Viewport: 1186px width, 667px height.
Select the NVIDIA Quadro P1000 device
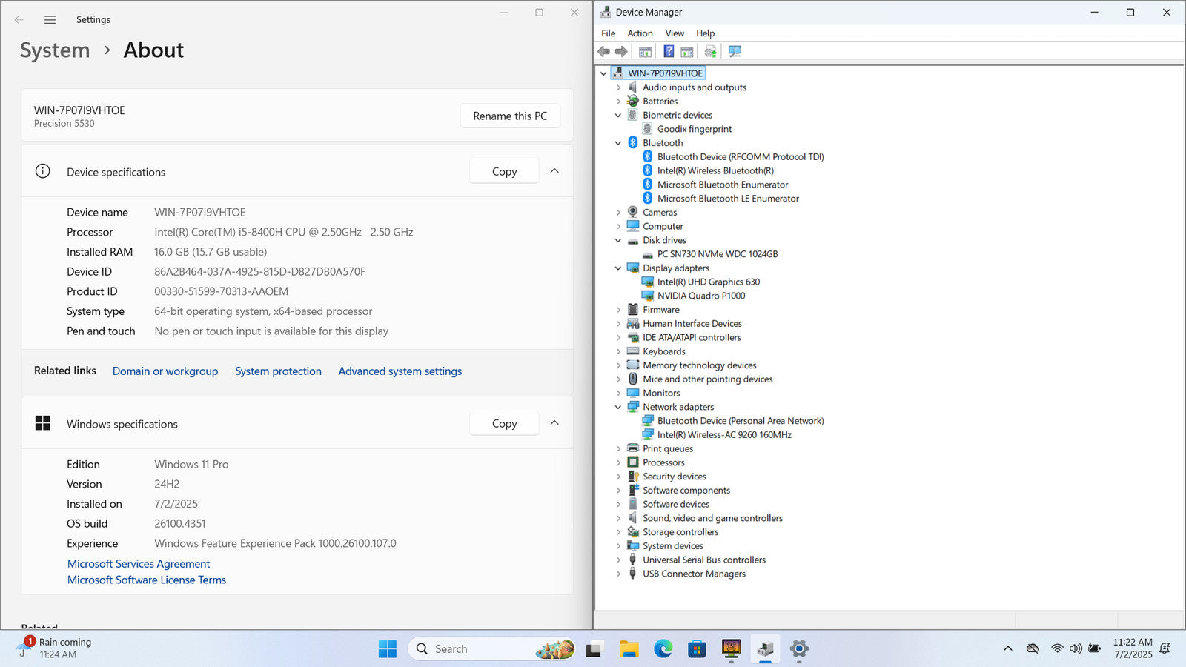coord(700,296)
